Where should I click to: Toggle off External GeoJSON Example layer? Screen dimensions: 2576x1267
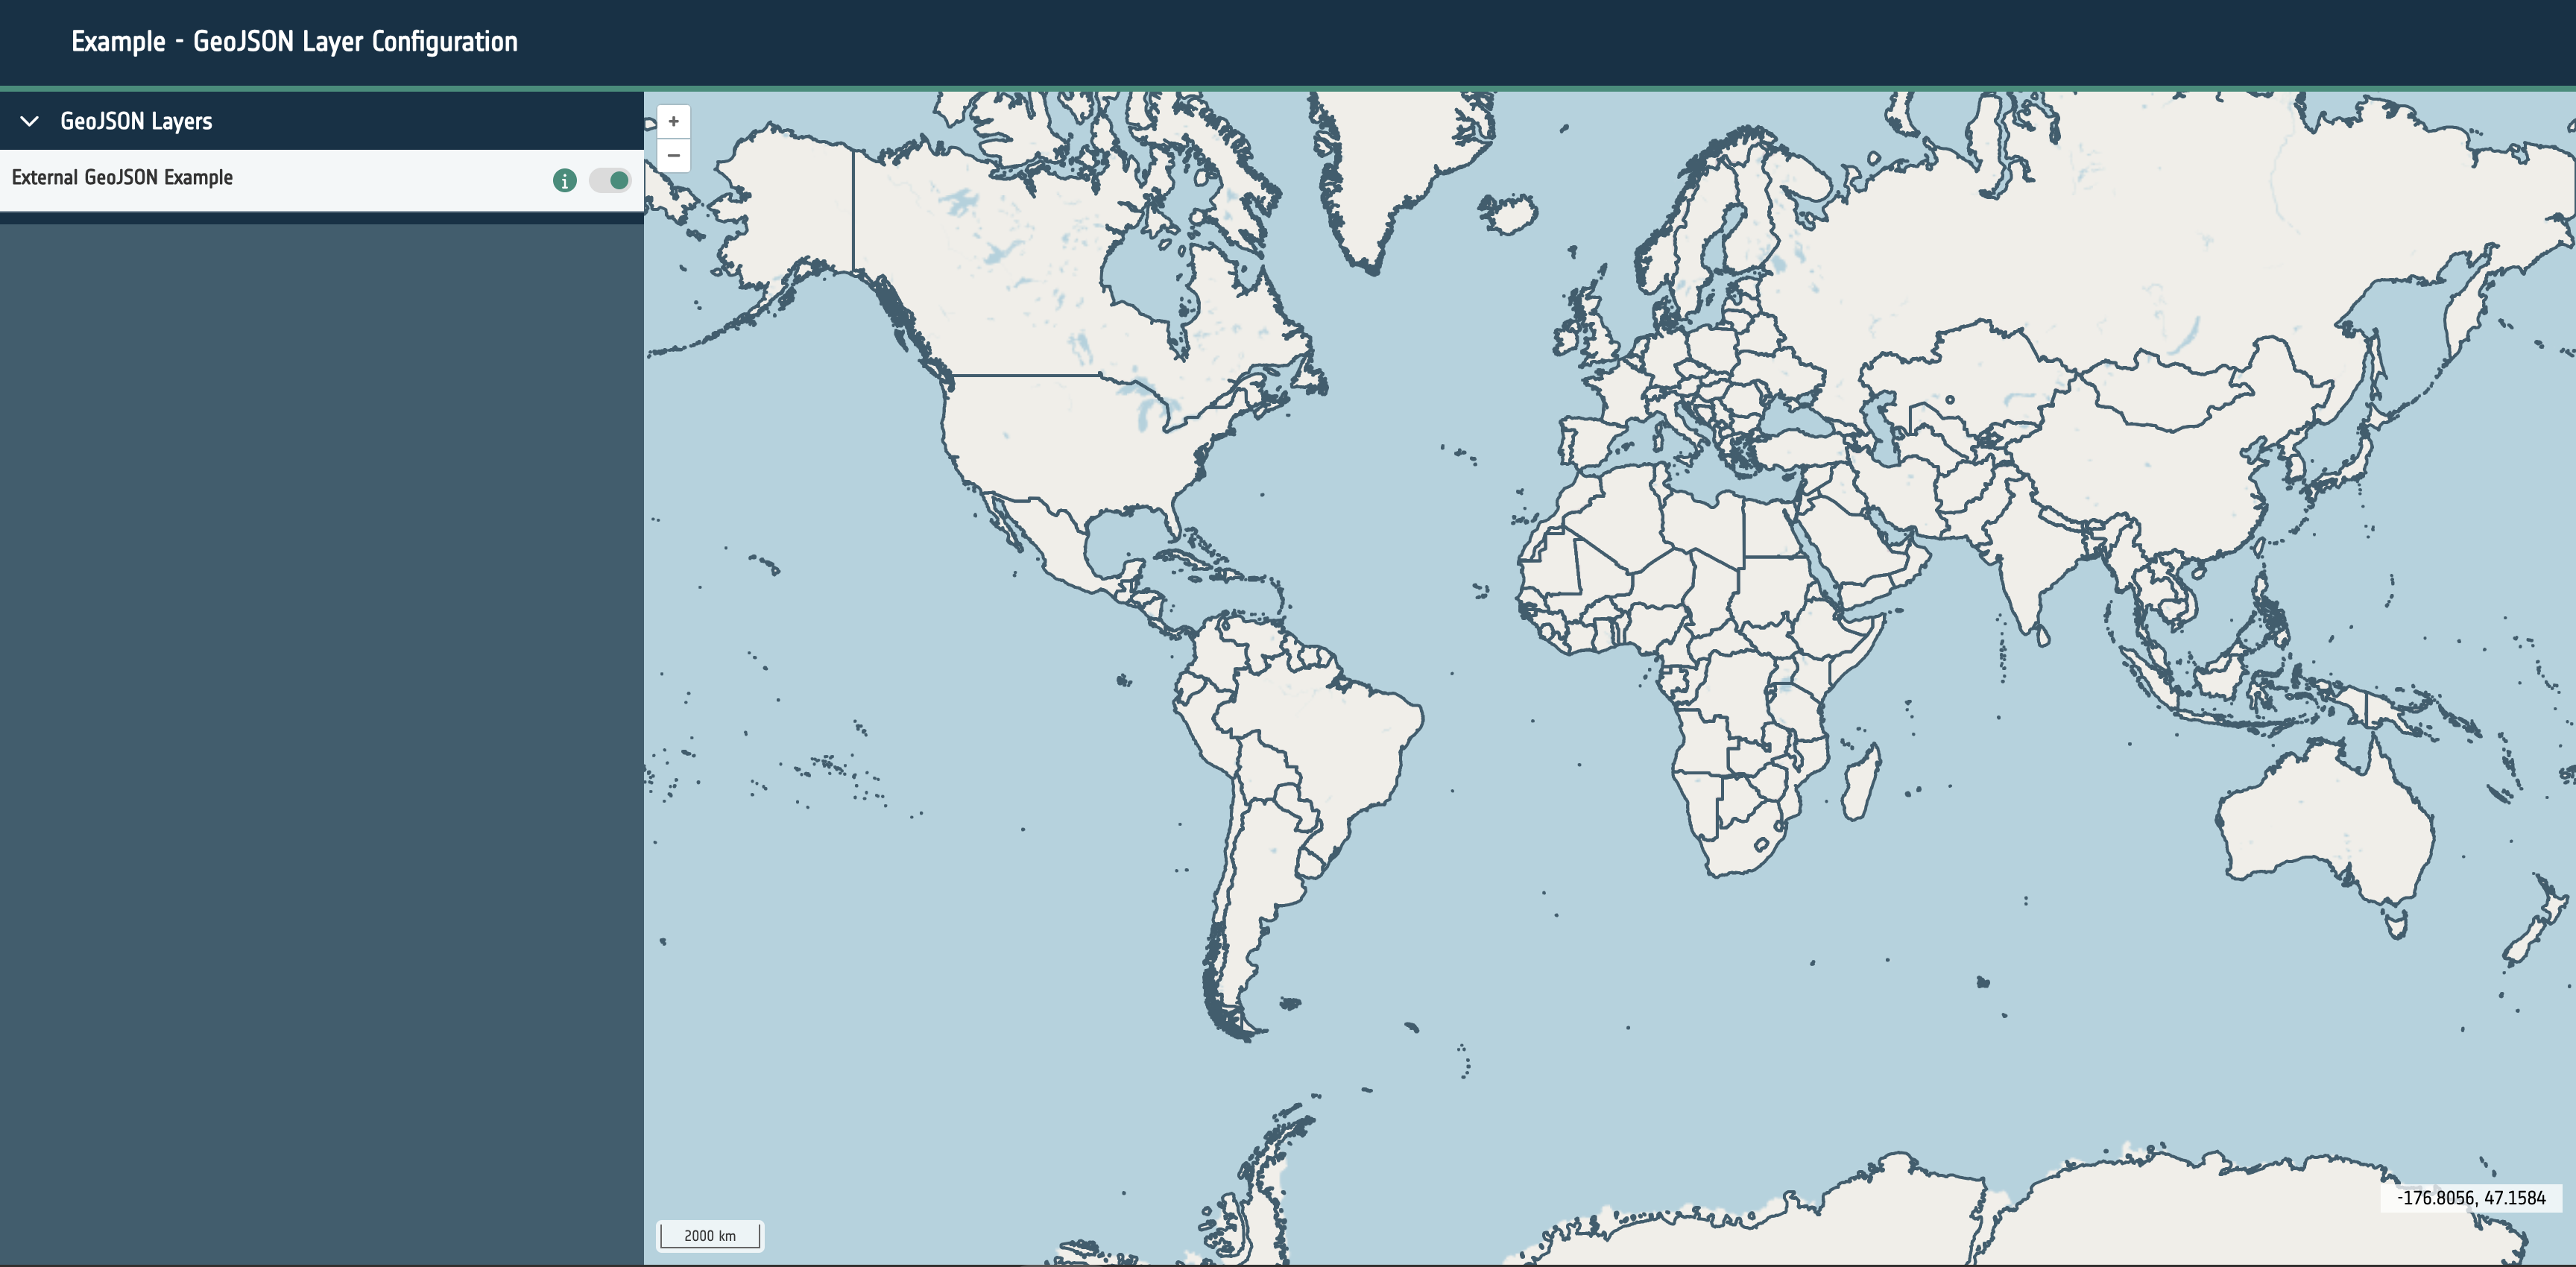coord(610,180)
